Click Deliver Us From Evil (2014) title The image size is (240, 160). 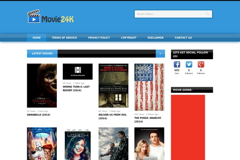coord(112,116)
